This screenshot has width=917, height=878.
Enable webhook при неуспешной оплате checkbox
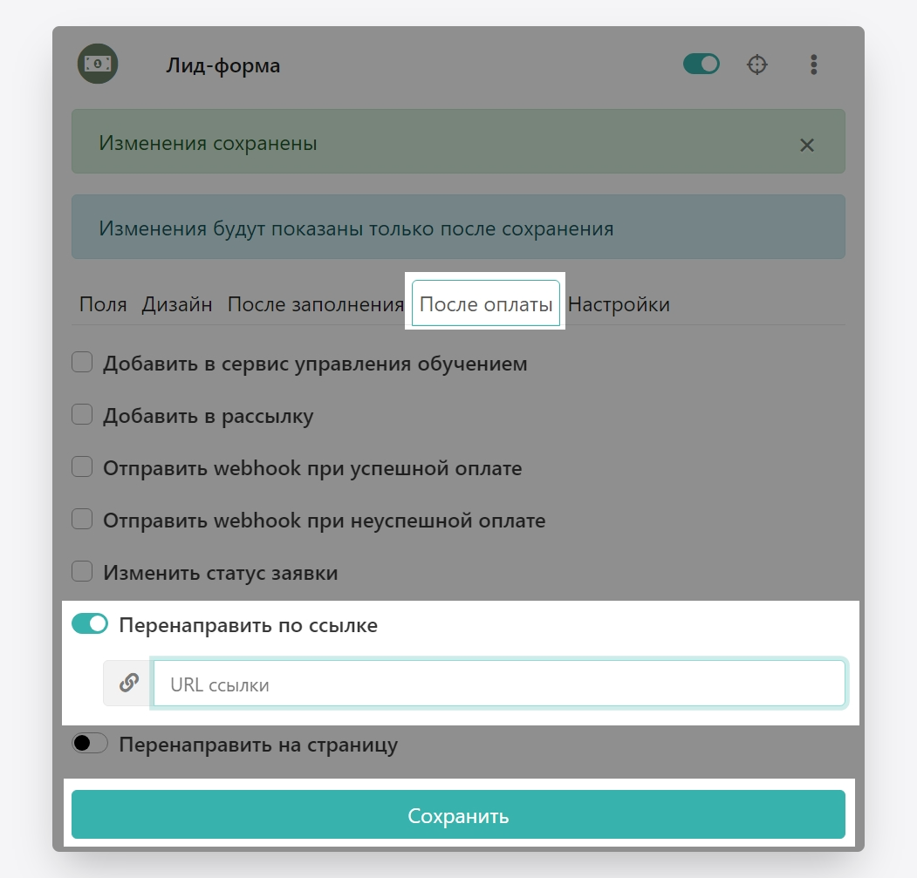pyautogui.click(x=82, y=520)
